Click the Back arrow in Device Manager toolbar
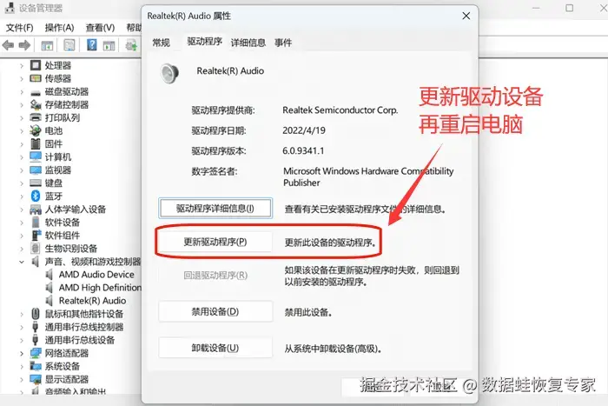The image size is (608, 406). [x=8, y=45]
